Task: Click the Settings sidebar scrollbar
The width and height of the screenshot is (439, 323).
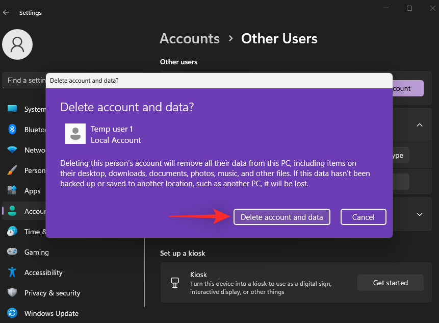Action: (144, 272)
